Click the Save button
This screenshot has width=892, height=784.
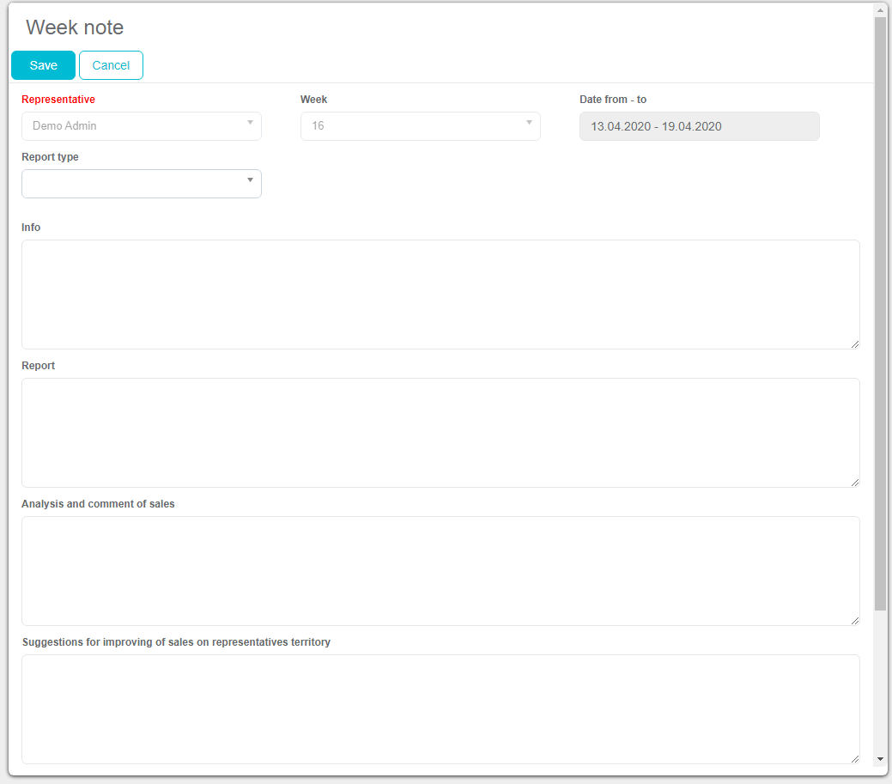pyautogui.click(x=43, y=65)
